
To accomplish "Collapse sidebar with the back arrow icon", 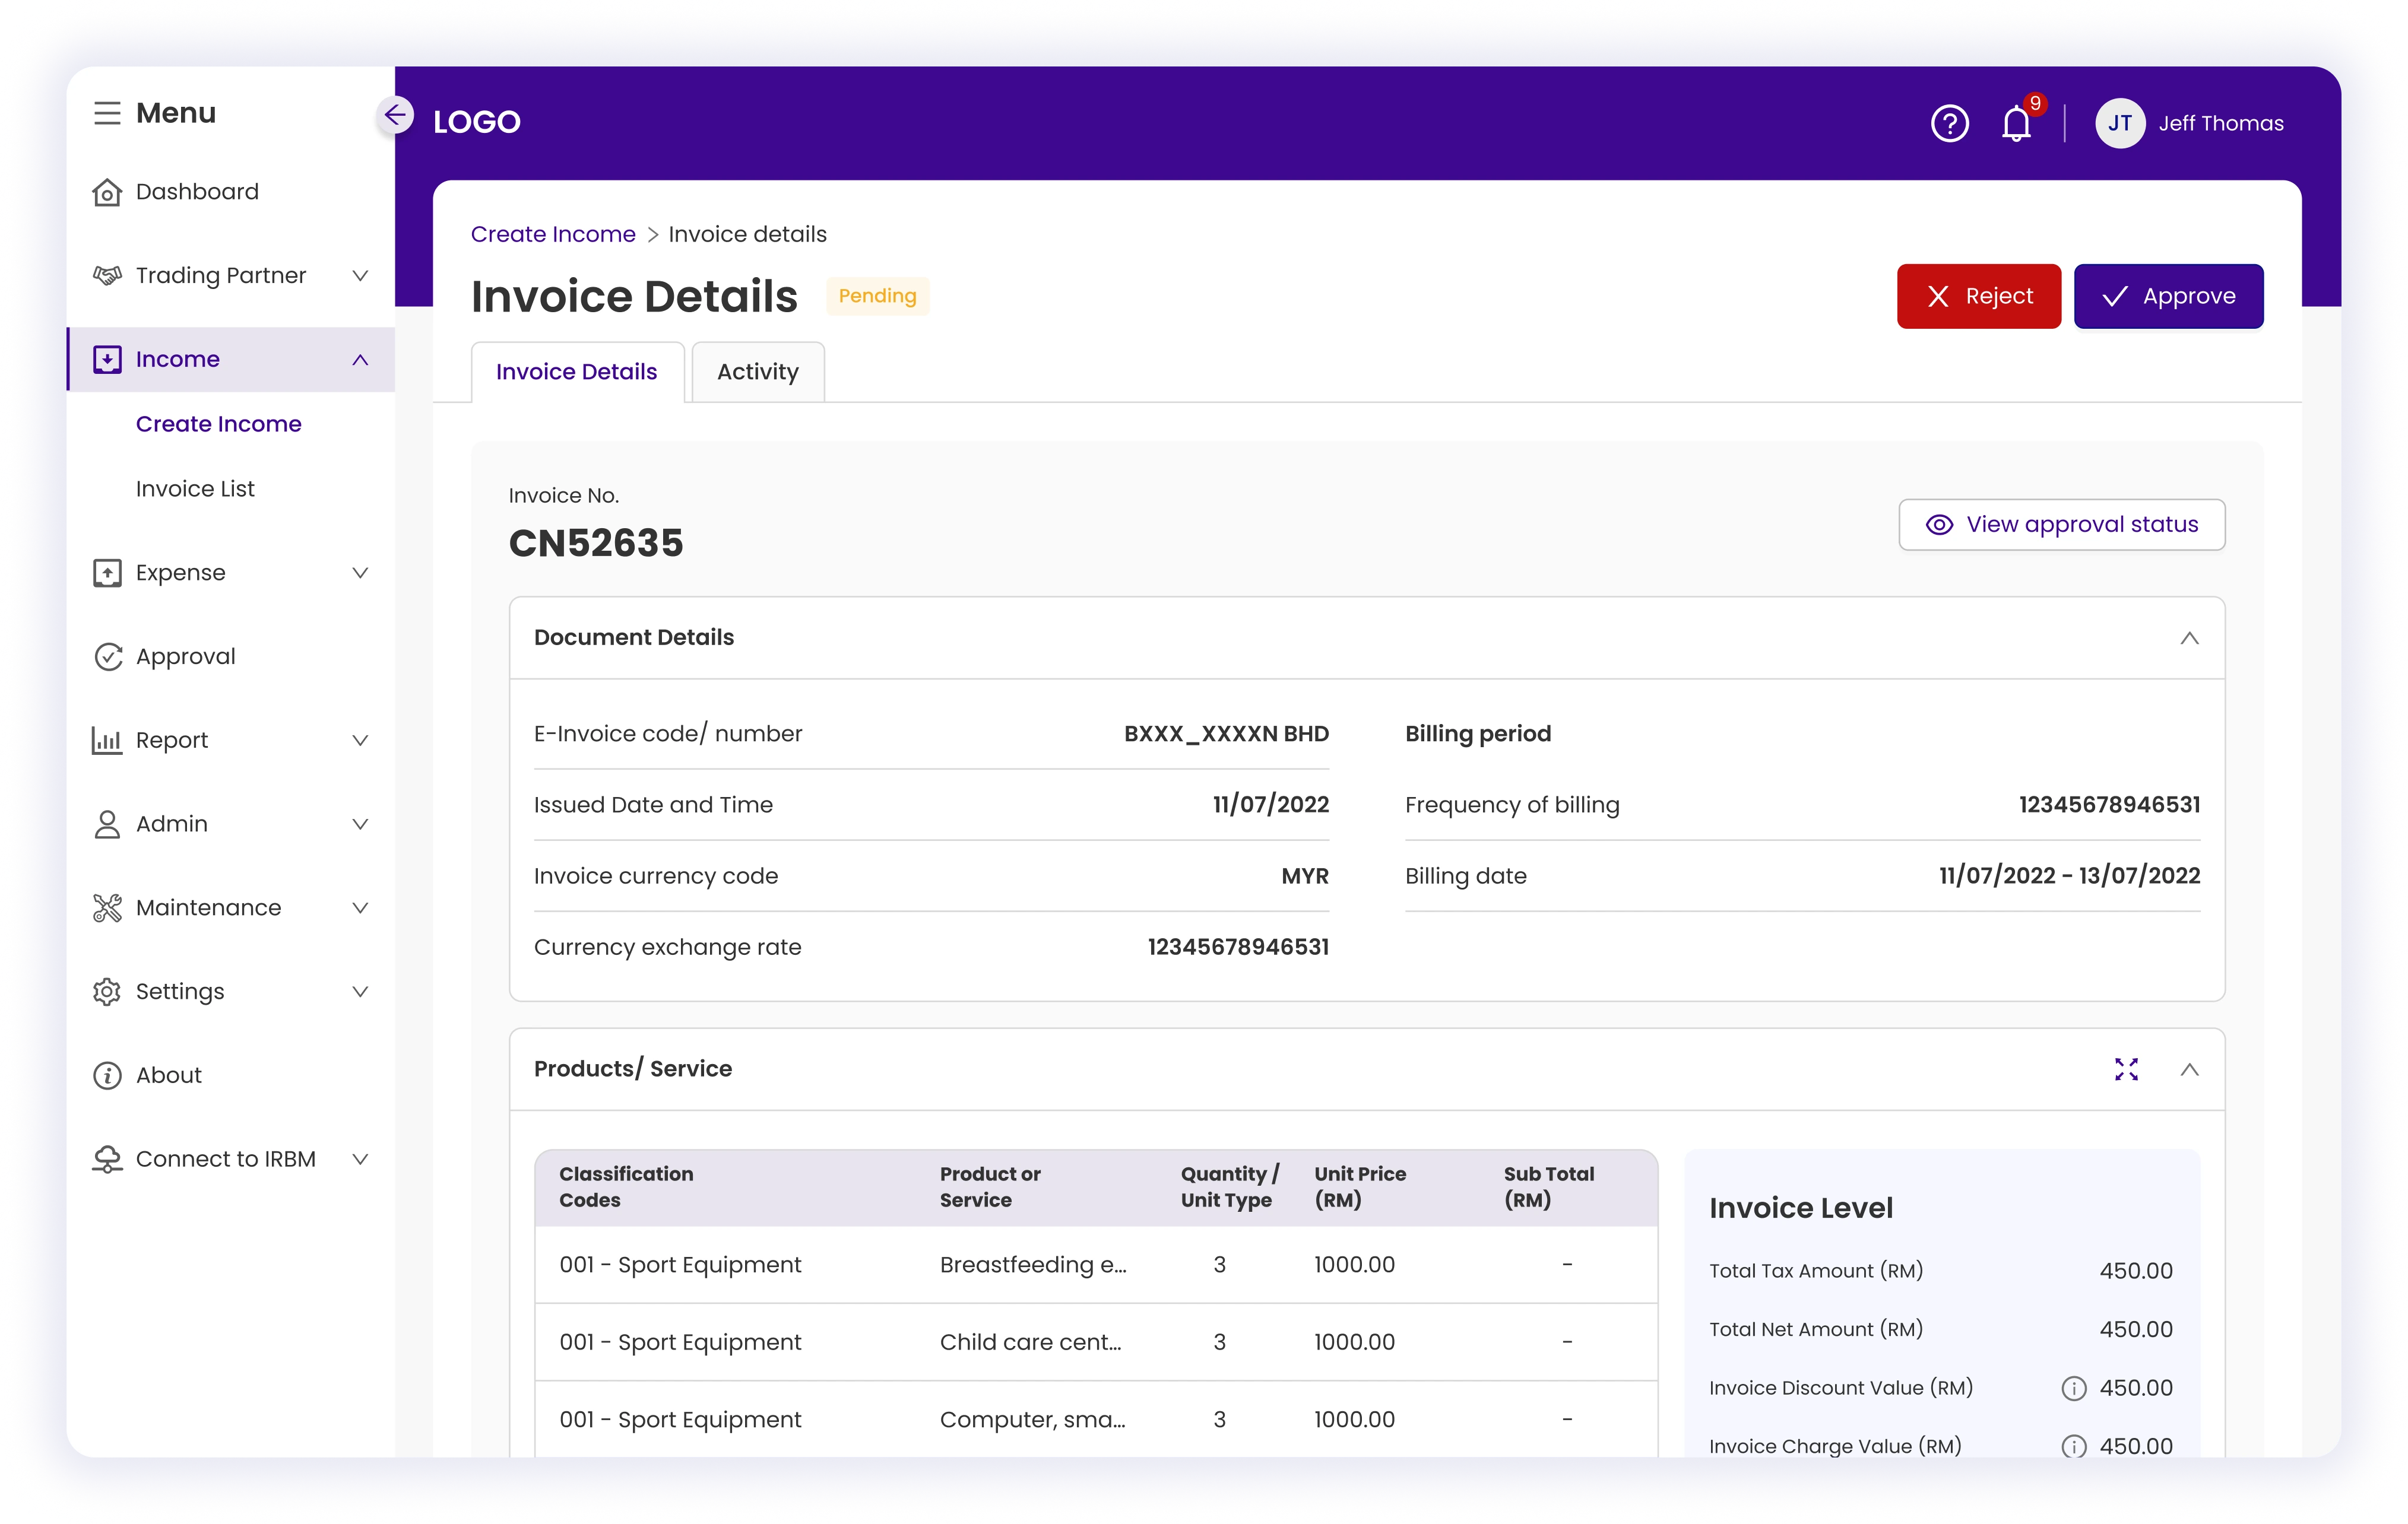I will coord(396,115).
